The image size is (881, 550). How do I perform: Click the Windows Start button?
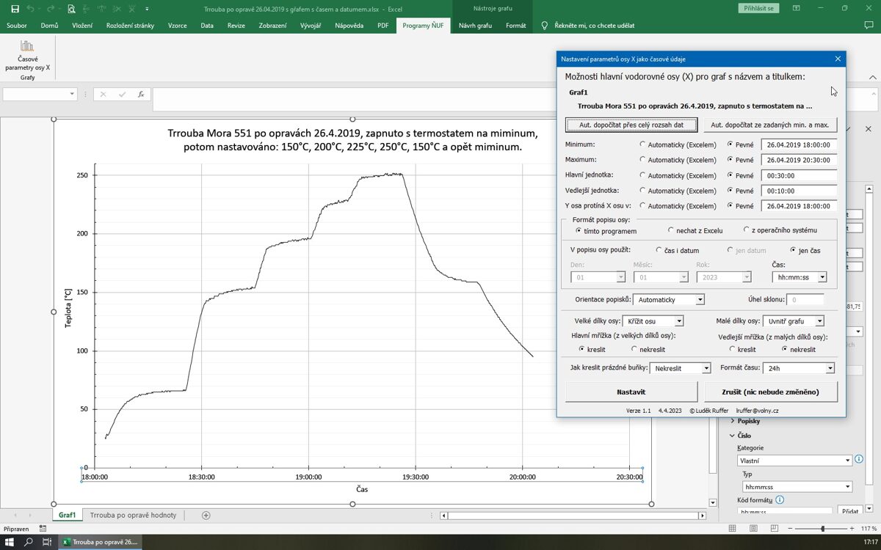point(10,542)
